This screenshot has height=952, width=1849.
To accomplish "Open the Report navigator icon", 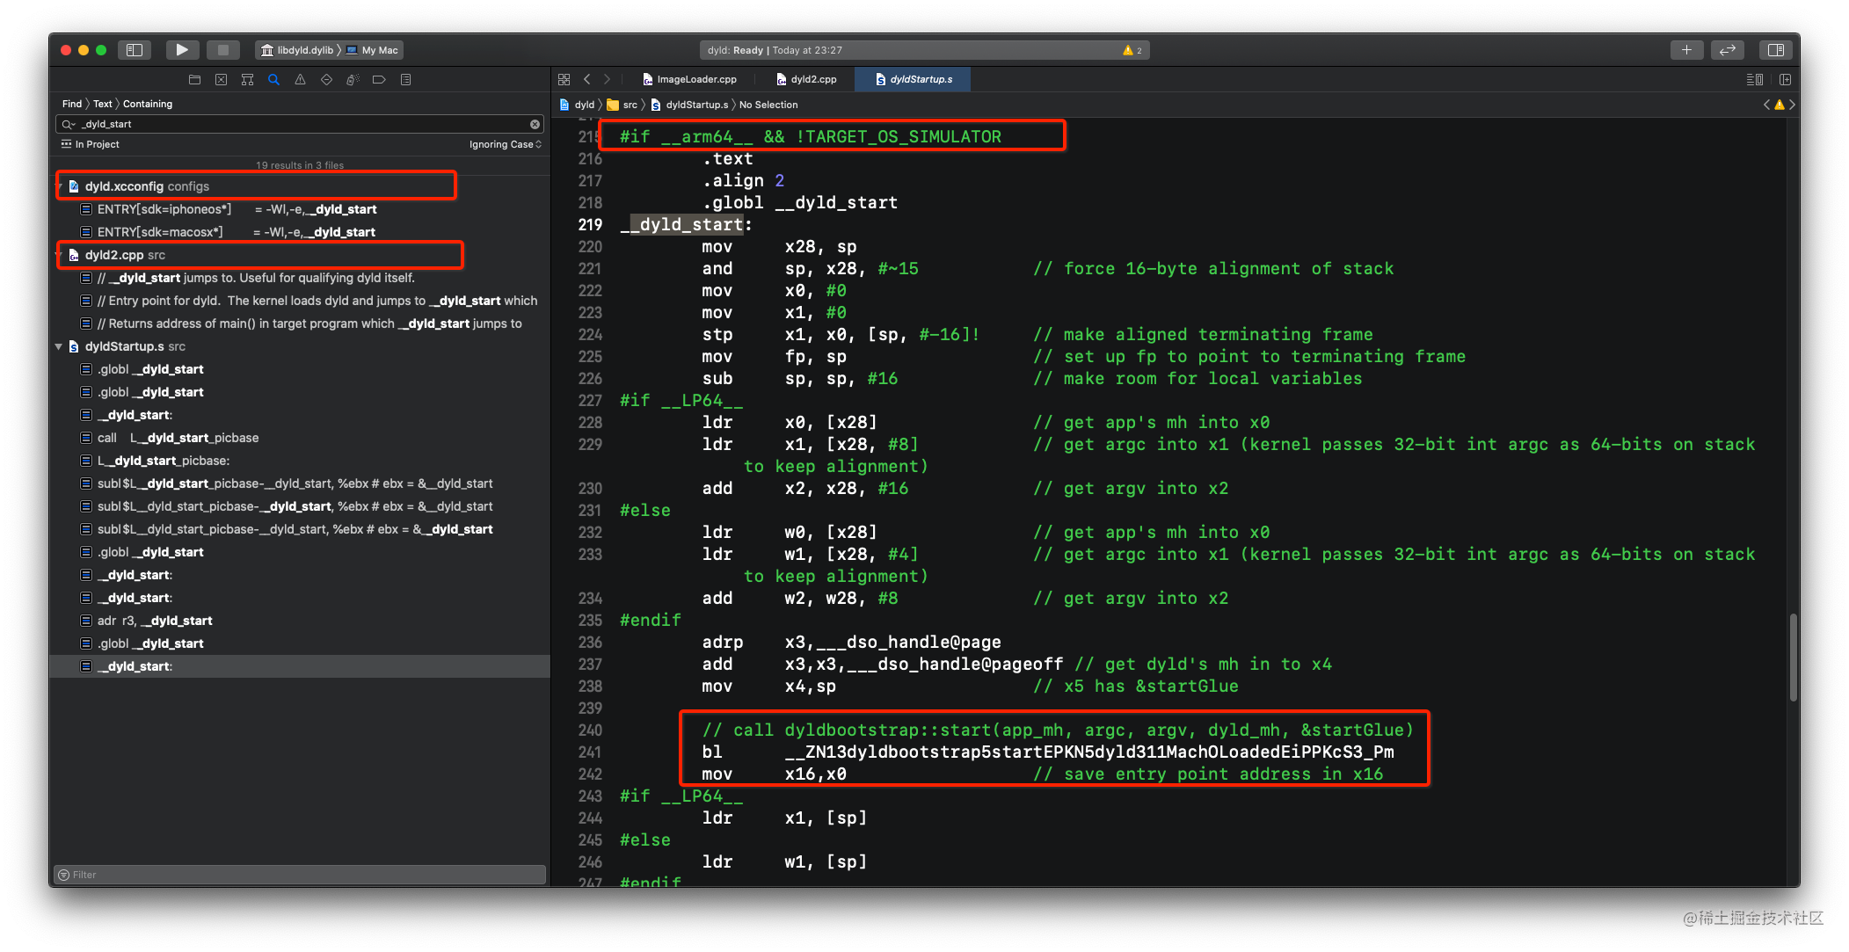I will tap(406, 80).
